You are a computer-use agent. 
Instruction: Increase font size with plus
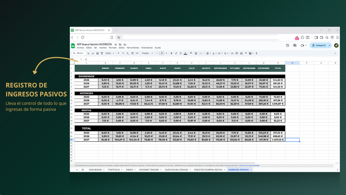pos(166,53)
